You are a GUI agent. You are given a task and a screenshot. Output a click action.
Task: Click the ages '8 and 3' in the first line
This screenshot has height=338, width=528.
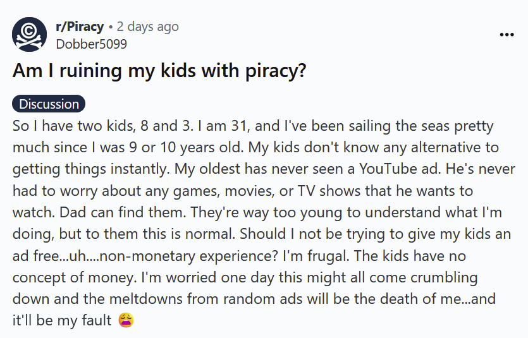click(167, 126)
